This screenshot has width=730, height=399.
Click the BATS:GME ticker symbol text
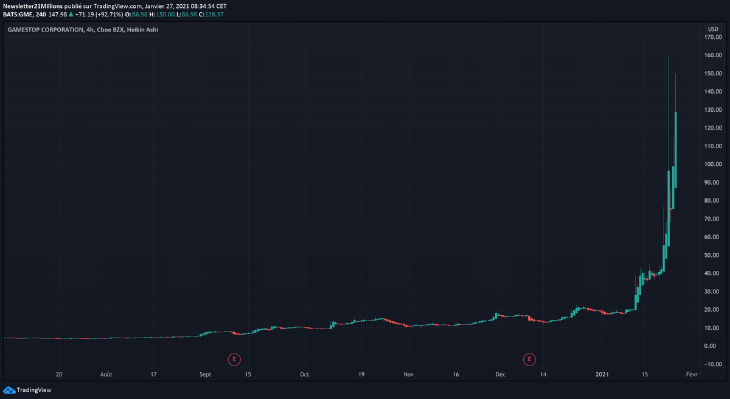(x=19, y=14)
